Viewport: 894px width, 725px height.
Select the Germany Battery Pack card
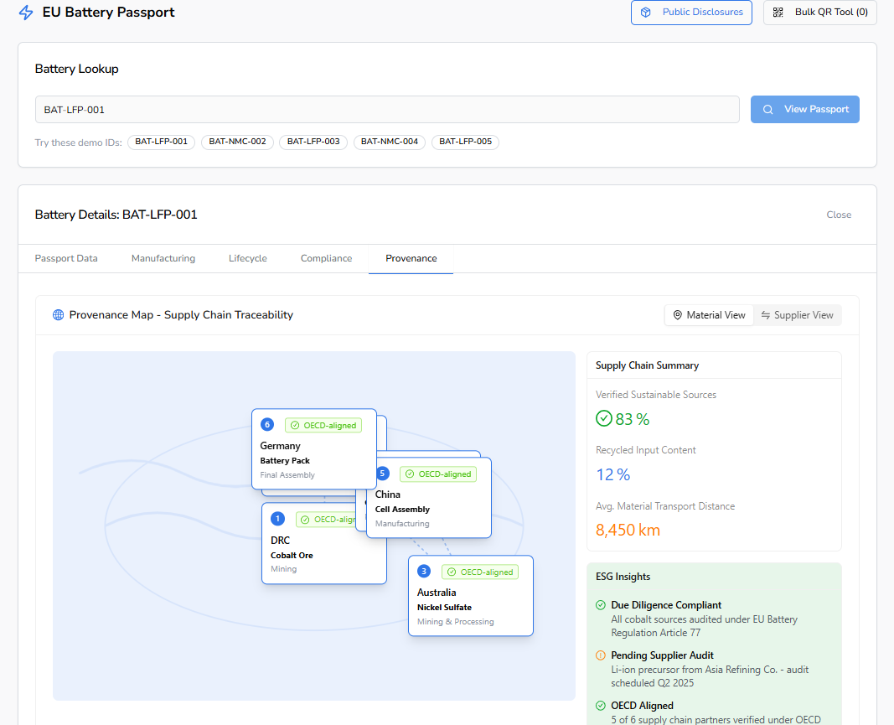(314, 449)
